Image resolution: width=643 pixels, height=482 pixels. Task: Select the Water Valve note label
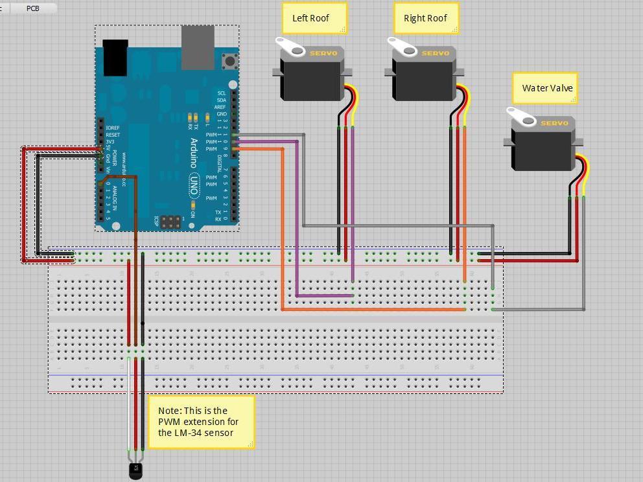coord(545,88)
